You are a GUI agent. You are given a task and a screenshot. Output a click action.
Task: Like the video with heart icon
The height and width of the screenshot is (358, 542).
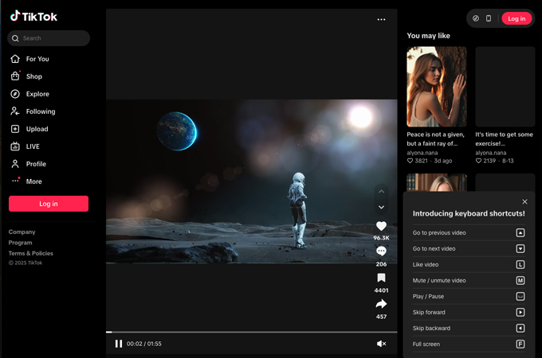tap(381, 226)
